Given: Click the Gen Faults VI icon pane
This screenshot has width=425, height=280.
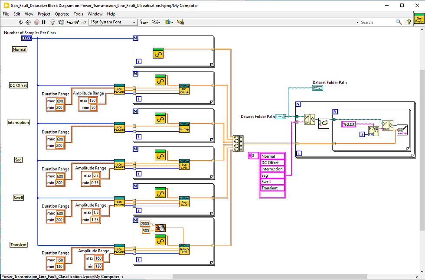Looking at the screenshot, I should click(419, 19).
